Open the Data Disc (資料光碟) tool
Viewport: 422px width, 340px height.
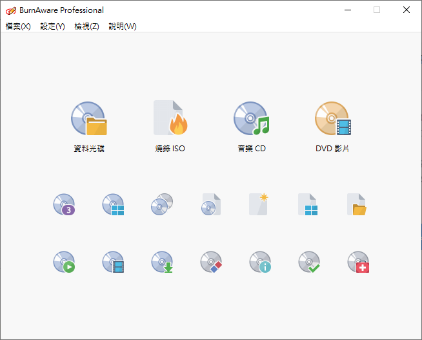(x=89, y=118)
